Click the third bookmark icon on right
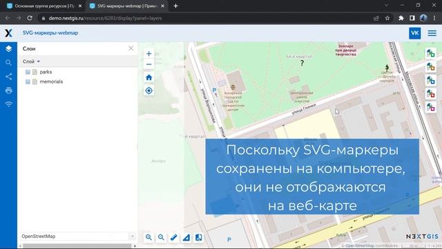The image size is (442, 249). (431, 80)
